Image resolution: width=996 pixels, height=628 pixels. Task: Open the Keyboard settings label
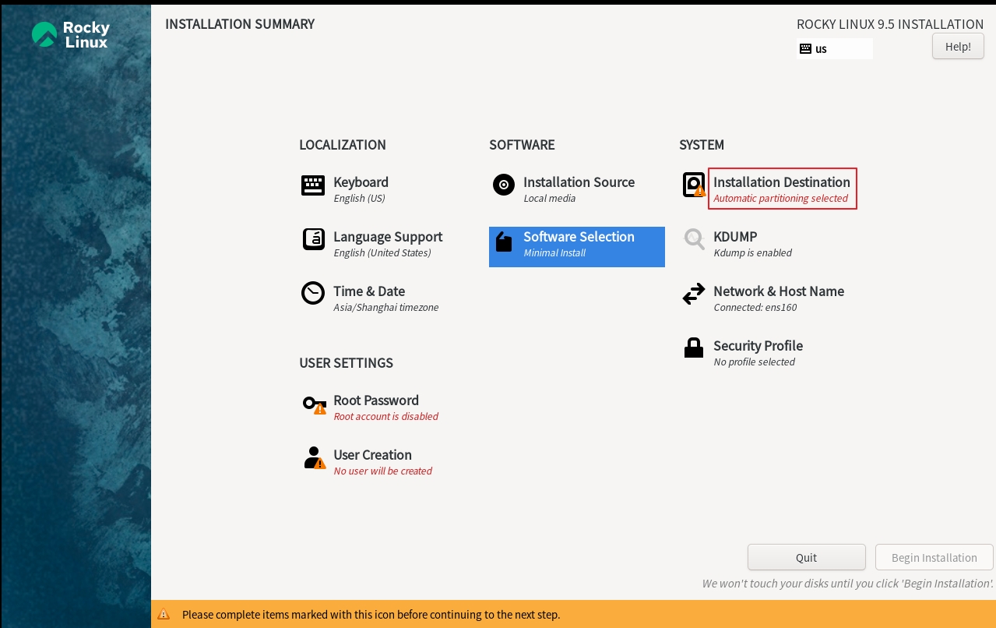[361, 182]
